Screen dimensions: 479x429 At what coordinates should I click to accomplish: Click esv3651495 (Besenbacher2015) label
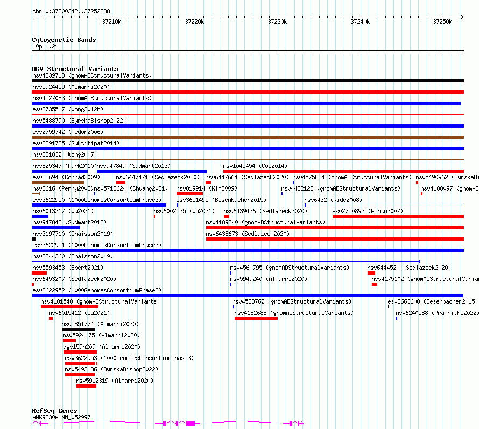(221, 200)
